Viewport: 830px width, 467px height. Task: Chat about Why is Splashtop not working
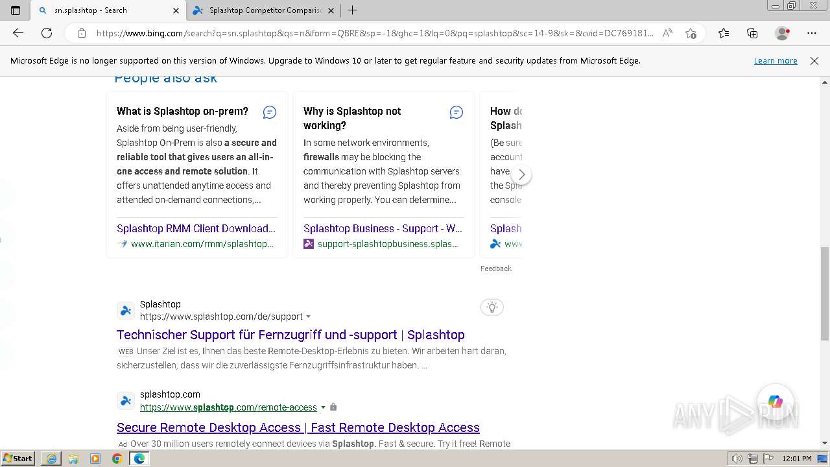pos(456,112)
